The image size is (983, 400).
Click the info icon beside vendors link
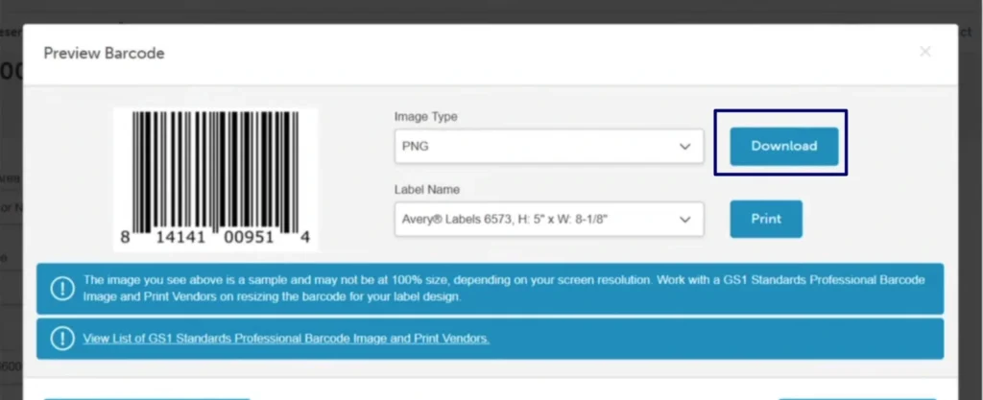point(62,339)
